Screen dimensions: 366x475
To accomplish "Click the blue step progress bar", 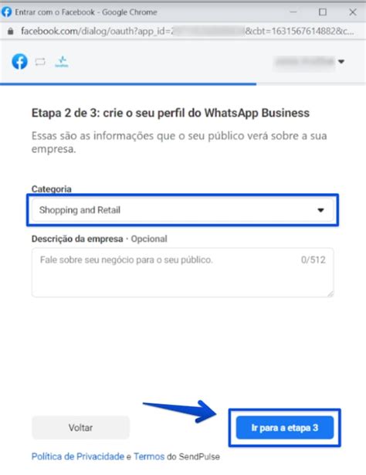I will 128,84.
